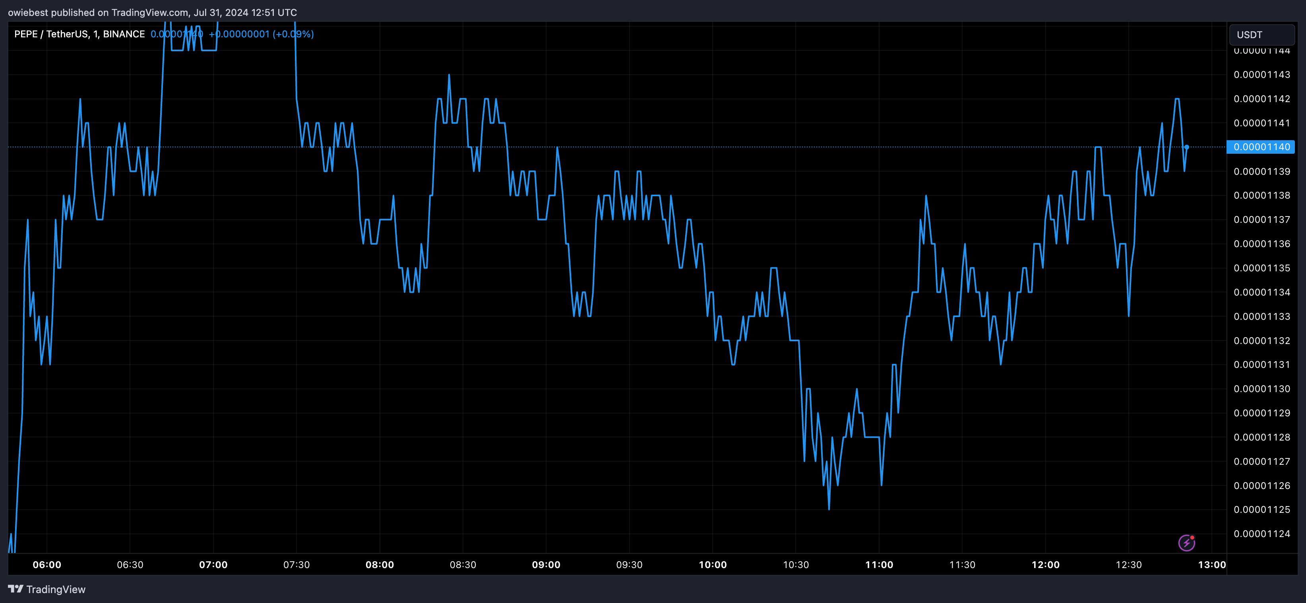Click the 0.00001131 price axis label
The width and height of the screenshot is (1306, 603).
point(1262,364)
